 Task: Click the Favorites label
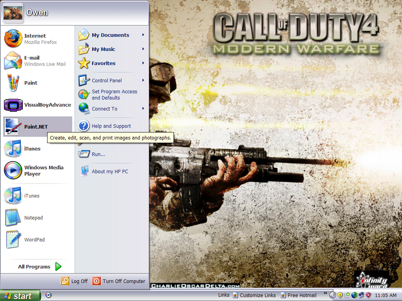104,63
